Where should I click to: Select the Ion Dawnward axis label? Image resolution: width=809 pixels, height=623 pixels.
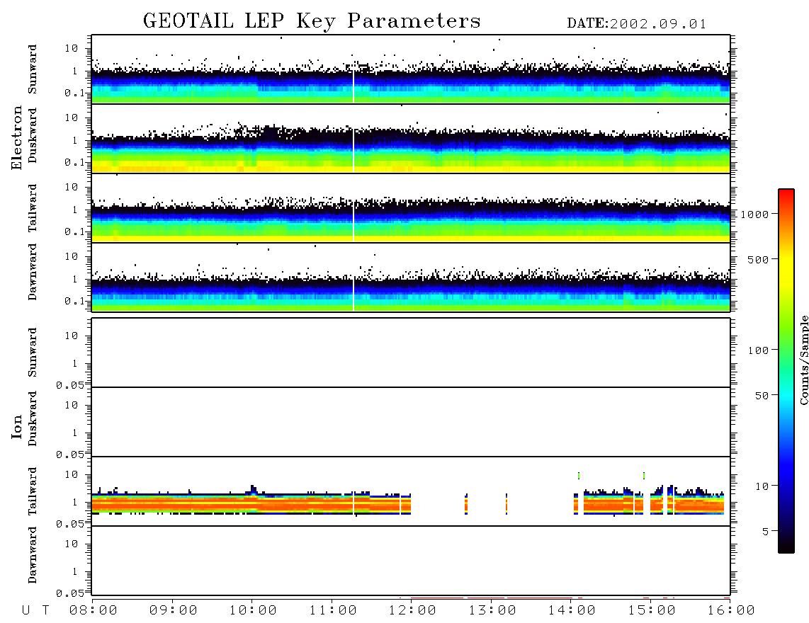(33, 555)
